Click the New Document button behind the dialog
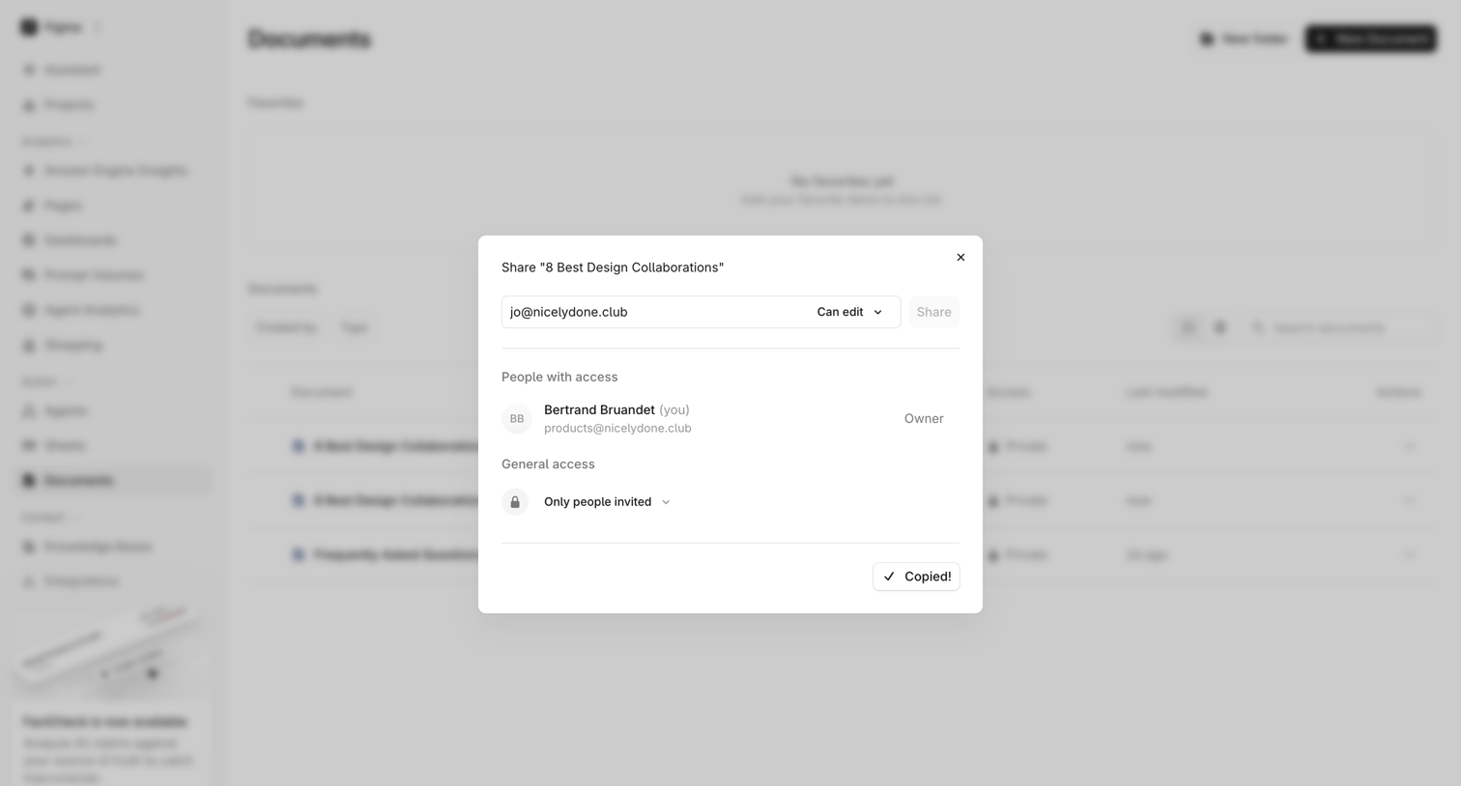Screen dimensions: 1461x786 pos(1370,39)
